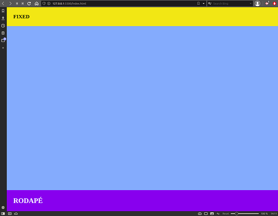Expand the address bar history dropdown arrow
Screen dimensions: 278x216
(x=204, y=3)
